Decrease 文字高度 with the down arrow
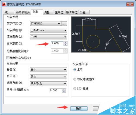The image size is (136, 115). pyautogui.click(x=65, y=45)
